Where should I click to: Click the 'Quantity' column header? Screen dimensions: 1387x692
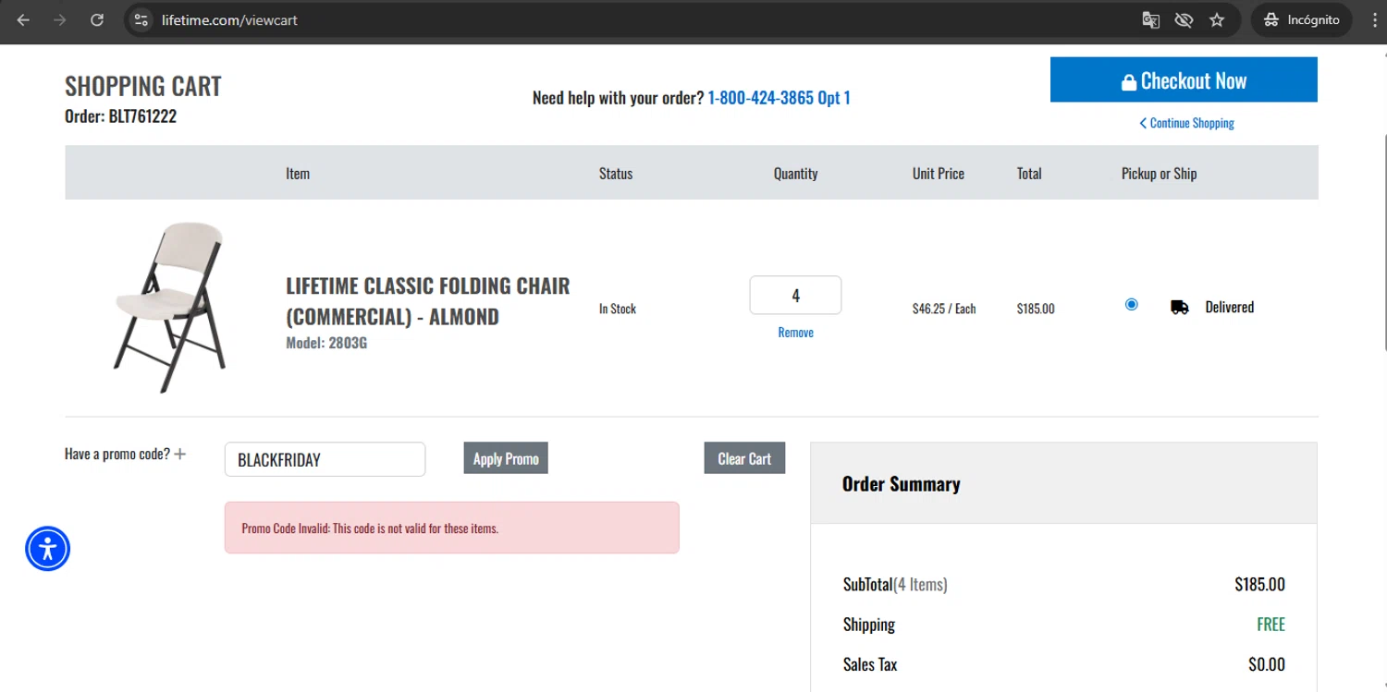796,173
